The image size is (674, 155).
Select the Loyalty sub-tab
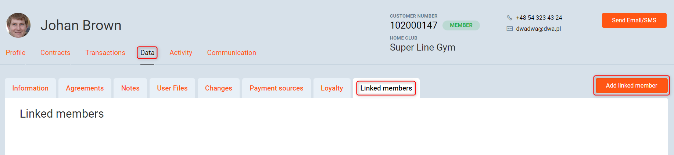pyautogui.click(x=331, y=88)
